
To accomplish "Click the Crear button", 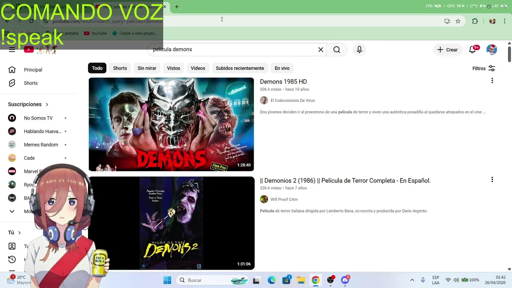I will pyautogui.click(x=447, y=50).
